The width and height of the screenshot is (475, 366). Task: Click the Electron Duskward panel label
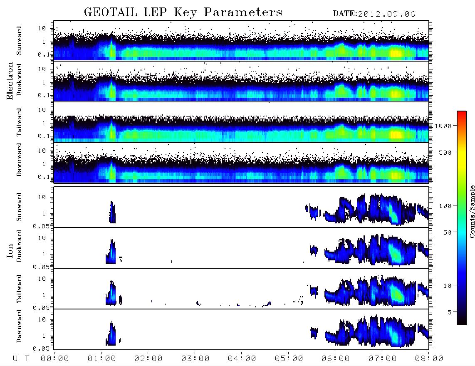point(19,79)
